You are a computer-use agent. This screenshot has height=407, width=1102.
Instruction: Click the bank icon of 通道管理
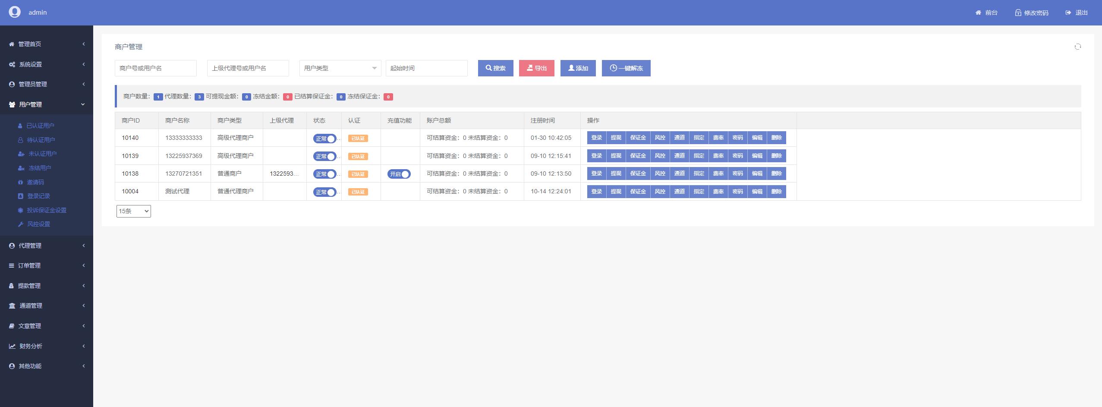click(x=12, y=306)
